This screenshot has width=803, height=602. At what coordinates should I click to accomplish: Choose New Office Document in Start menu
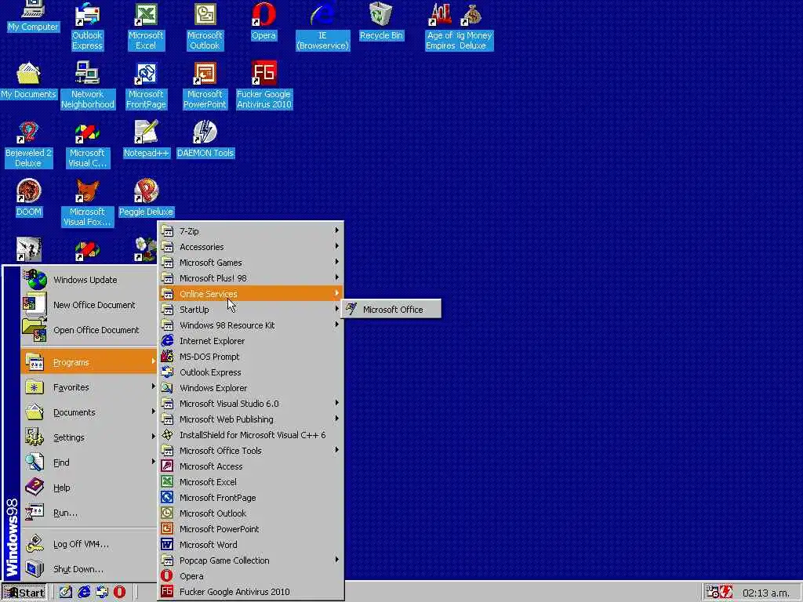click(89, 305)
